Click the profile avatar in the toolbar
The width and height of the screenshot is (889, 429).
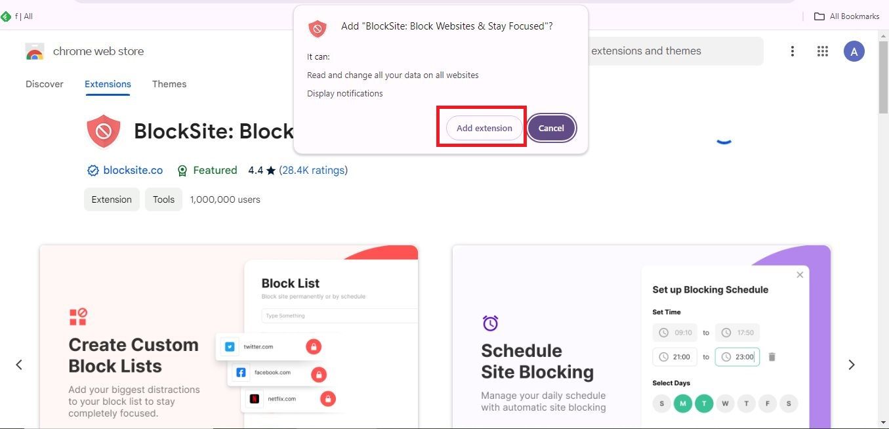coord(854,51)
